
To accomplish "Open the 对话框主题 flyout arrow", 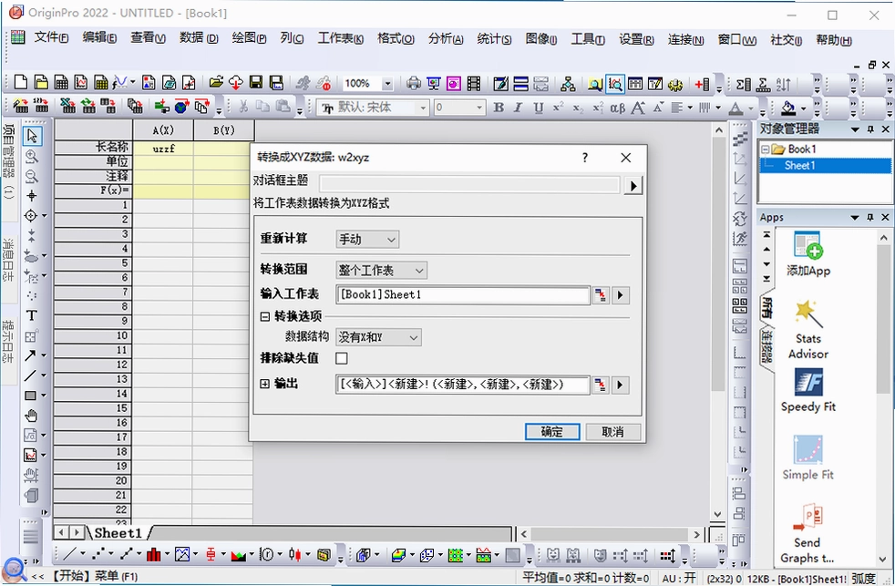I will click(633, 185).
